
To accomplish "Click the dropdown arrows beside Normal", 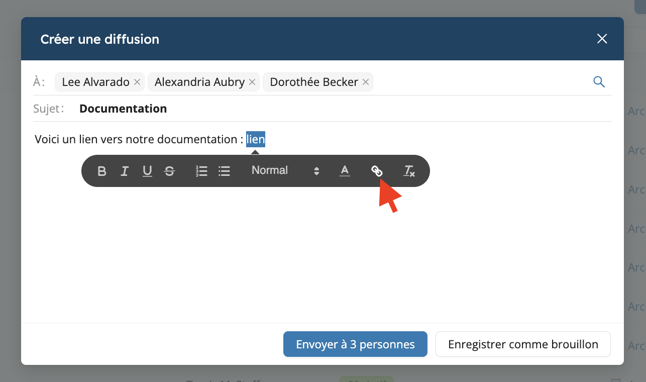I will coord(316,171).
